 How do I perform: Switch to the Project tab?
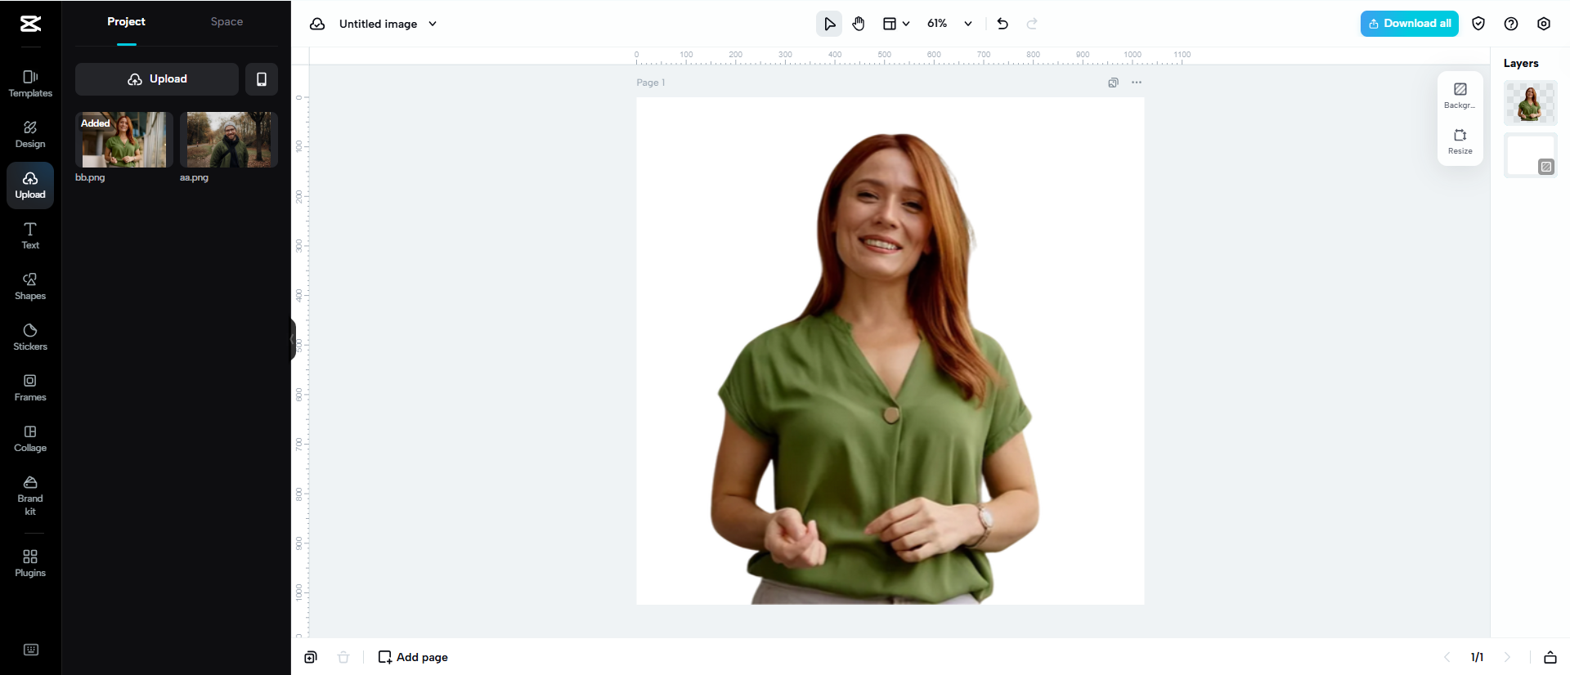[x=126, y=22]
